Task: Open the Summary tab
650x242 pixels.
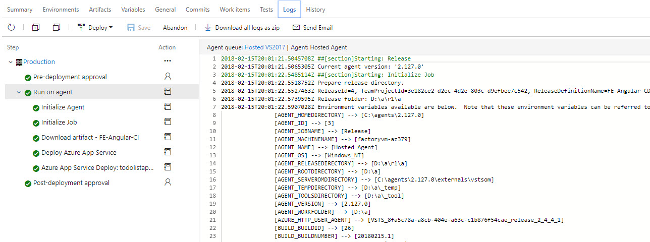Action: (20, 10)
